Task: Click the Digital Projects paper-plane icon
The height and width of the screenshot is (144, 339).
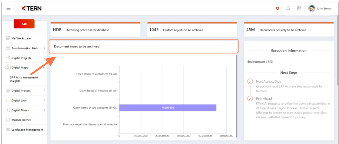Action: coord(8,58)
